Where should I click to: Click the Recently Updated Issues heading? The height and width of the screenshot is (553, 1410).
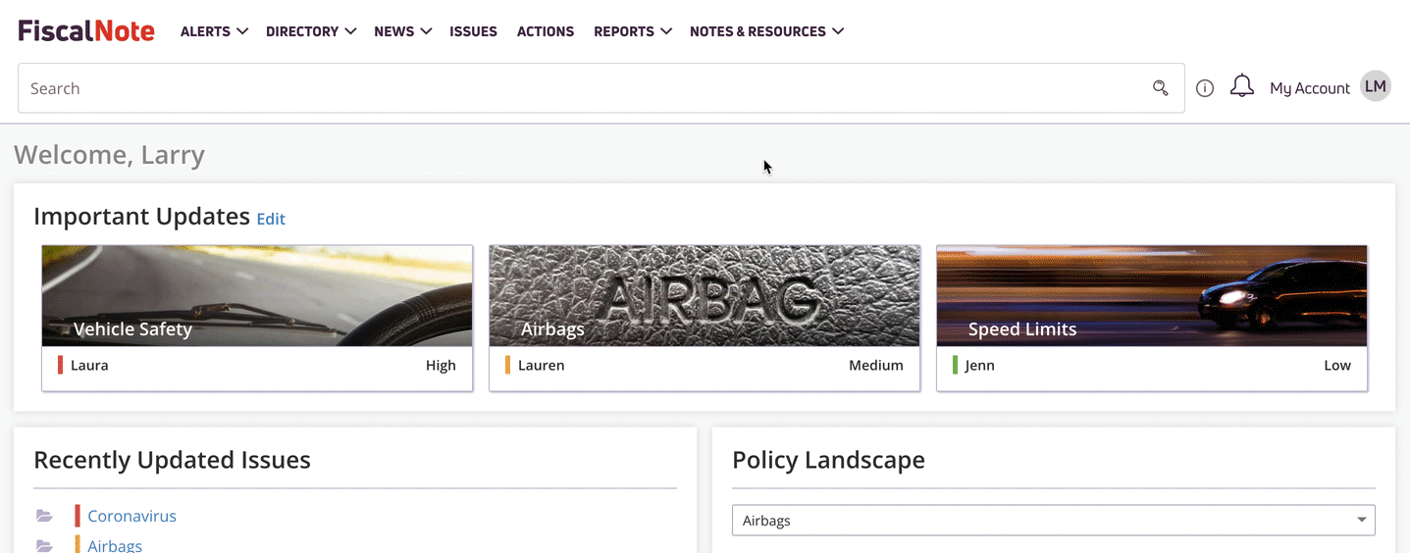(172, 460)
